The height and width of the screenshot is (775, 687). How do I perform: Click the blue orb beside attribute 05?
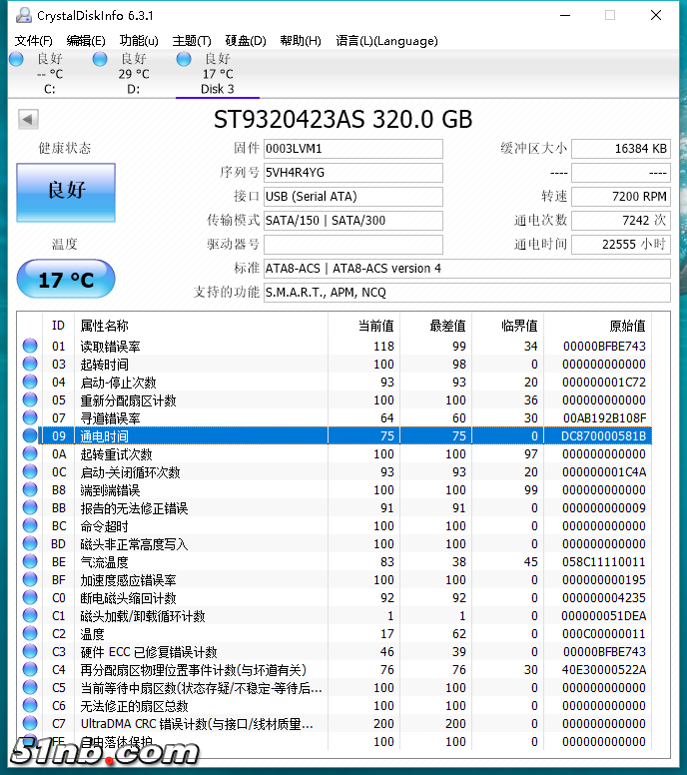coord(30,400)
